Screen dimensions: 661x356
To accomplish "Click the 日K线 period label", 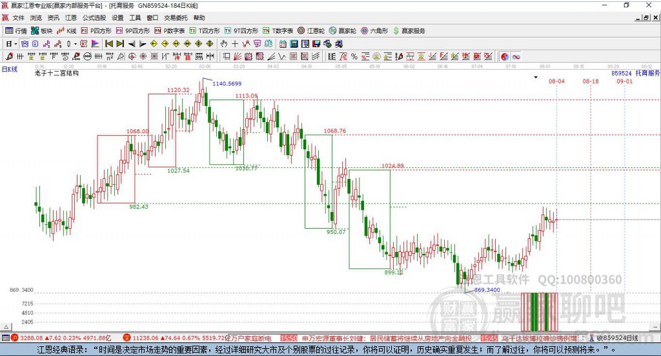I will click(10, 69).
